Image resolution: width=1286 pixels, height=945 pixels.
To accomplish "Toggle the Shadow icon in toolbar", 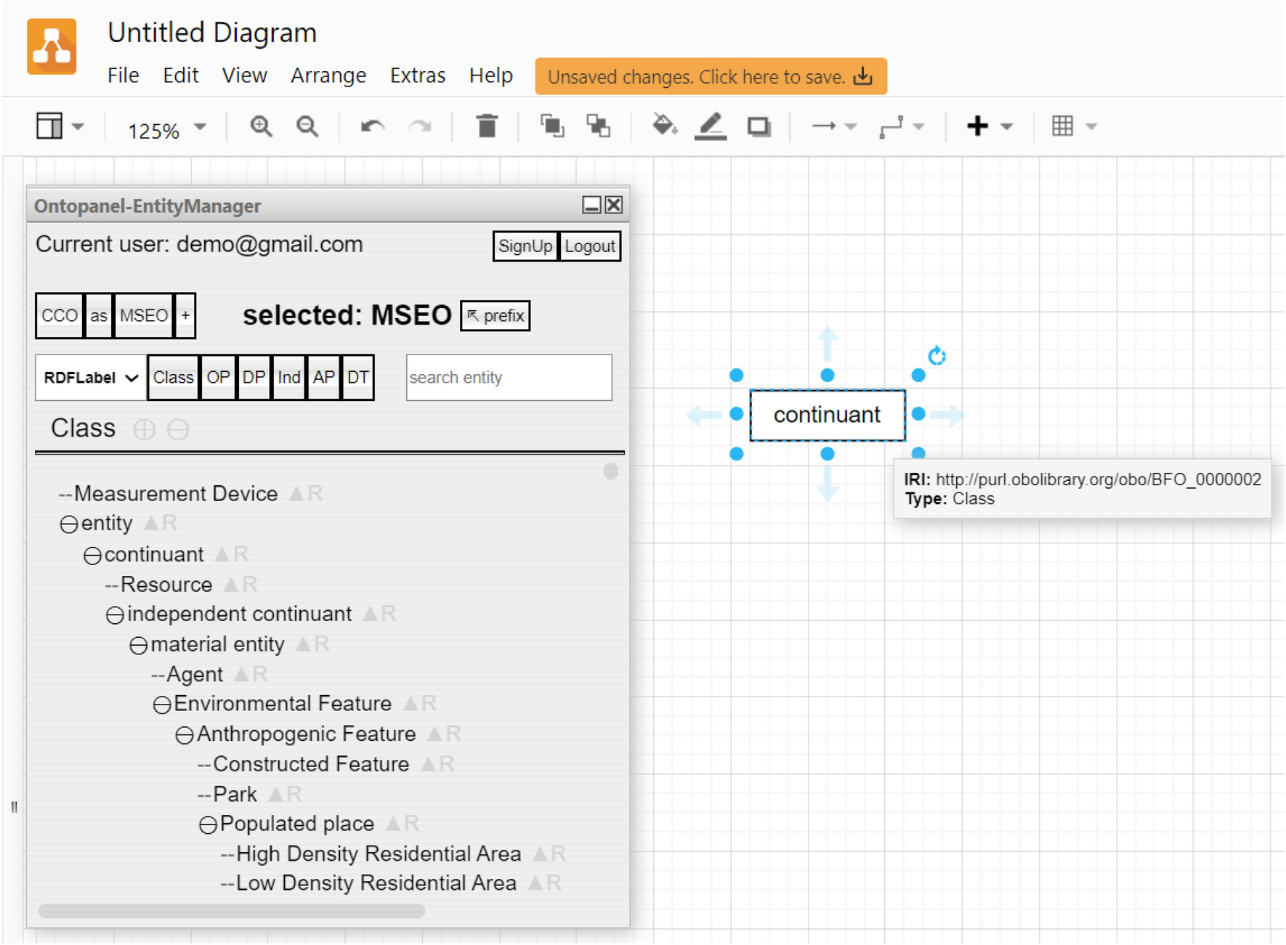I will [x=759, y=127].
